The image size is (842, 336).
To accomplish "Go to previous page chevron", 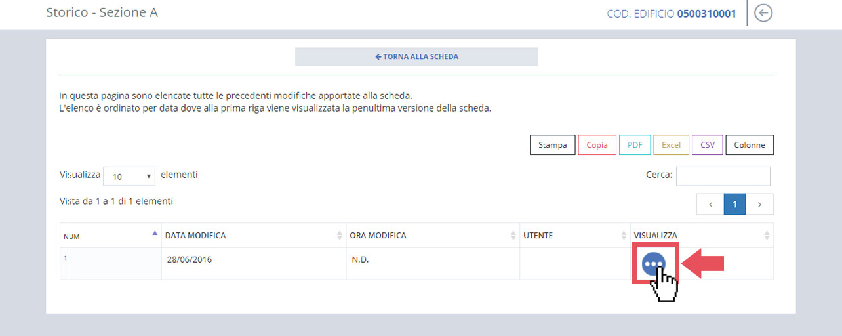I will click(710, 204).
